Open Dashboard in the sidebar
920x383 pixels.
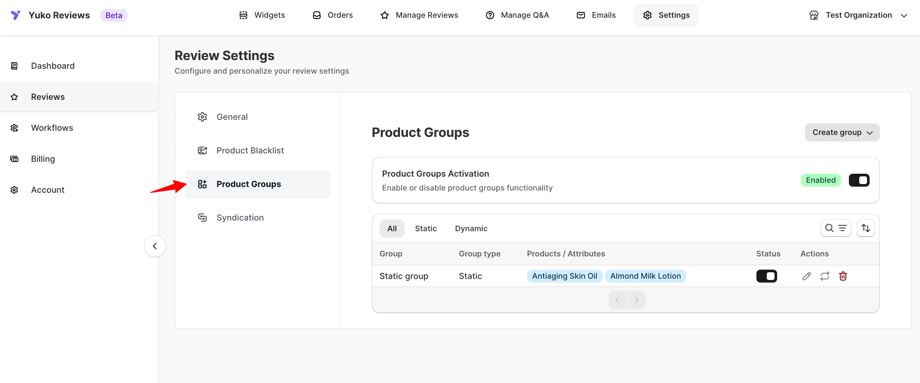(79, 66)
